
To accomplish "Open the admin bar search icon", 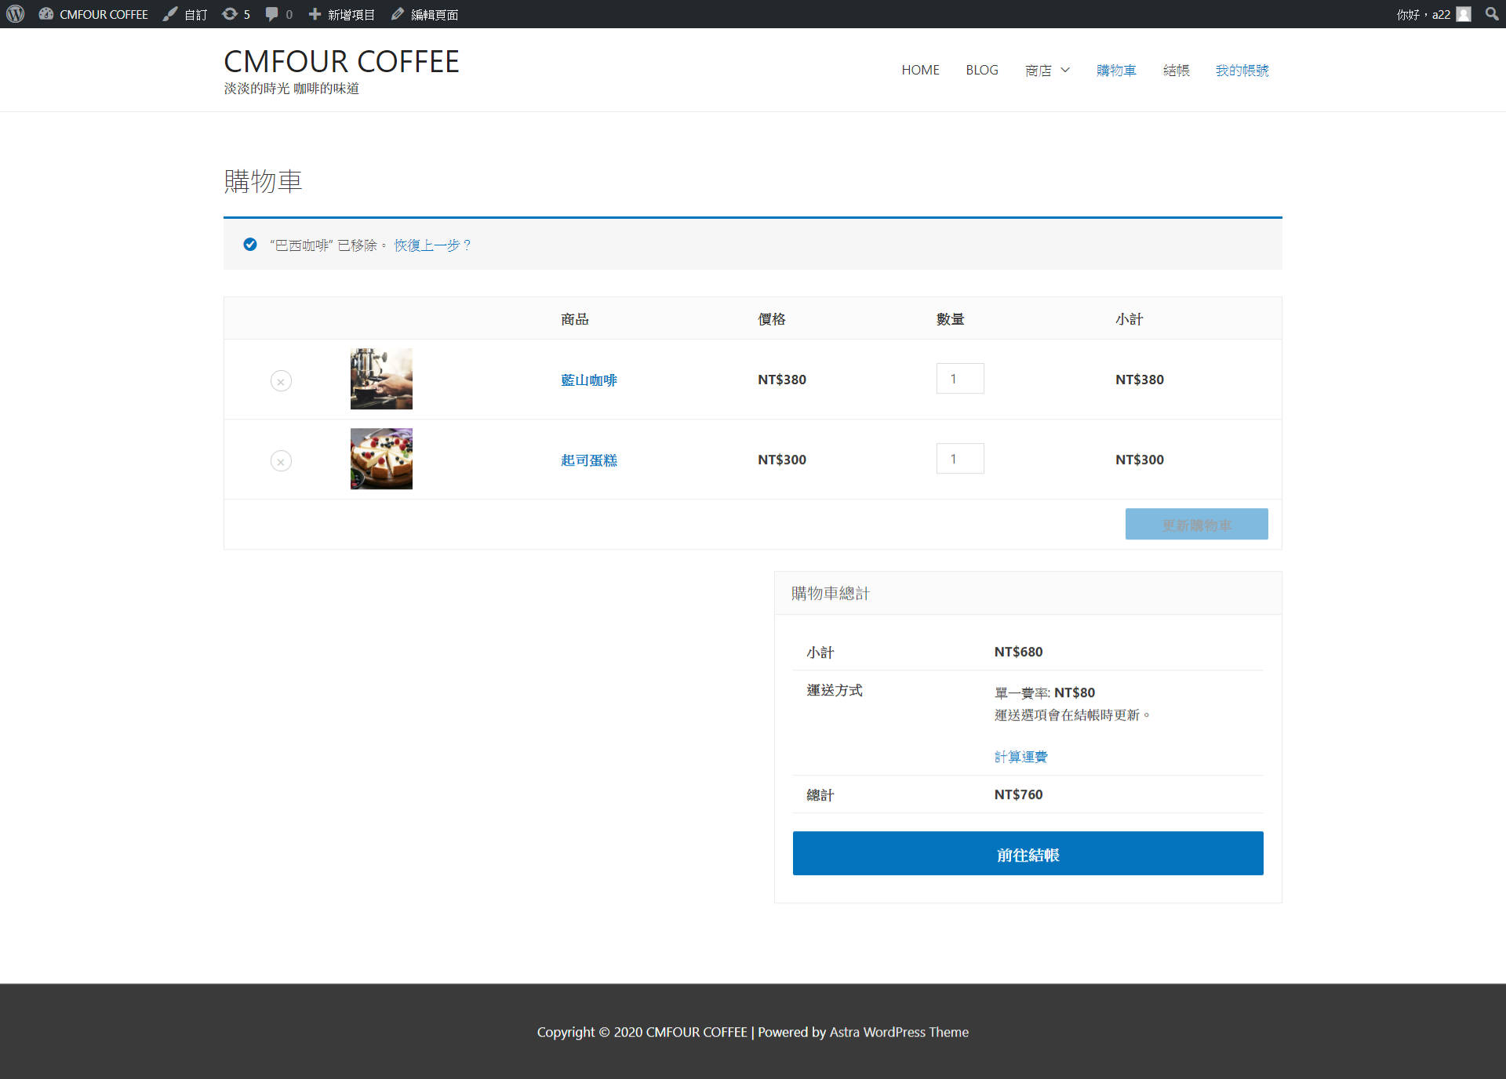I will point(1491,14).
